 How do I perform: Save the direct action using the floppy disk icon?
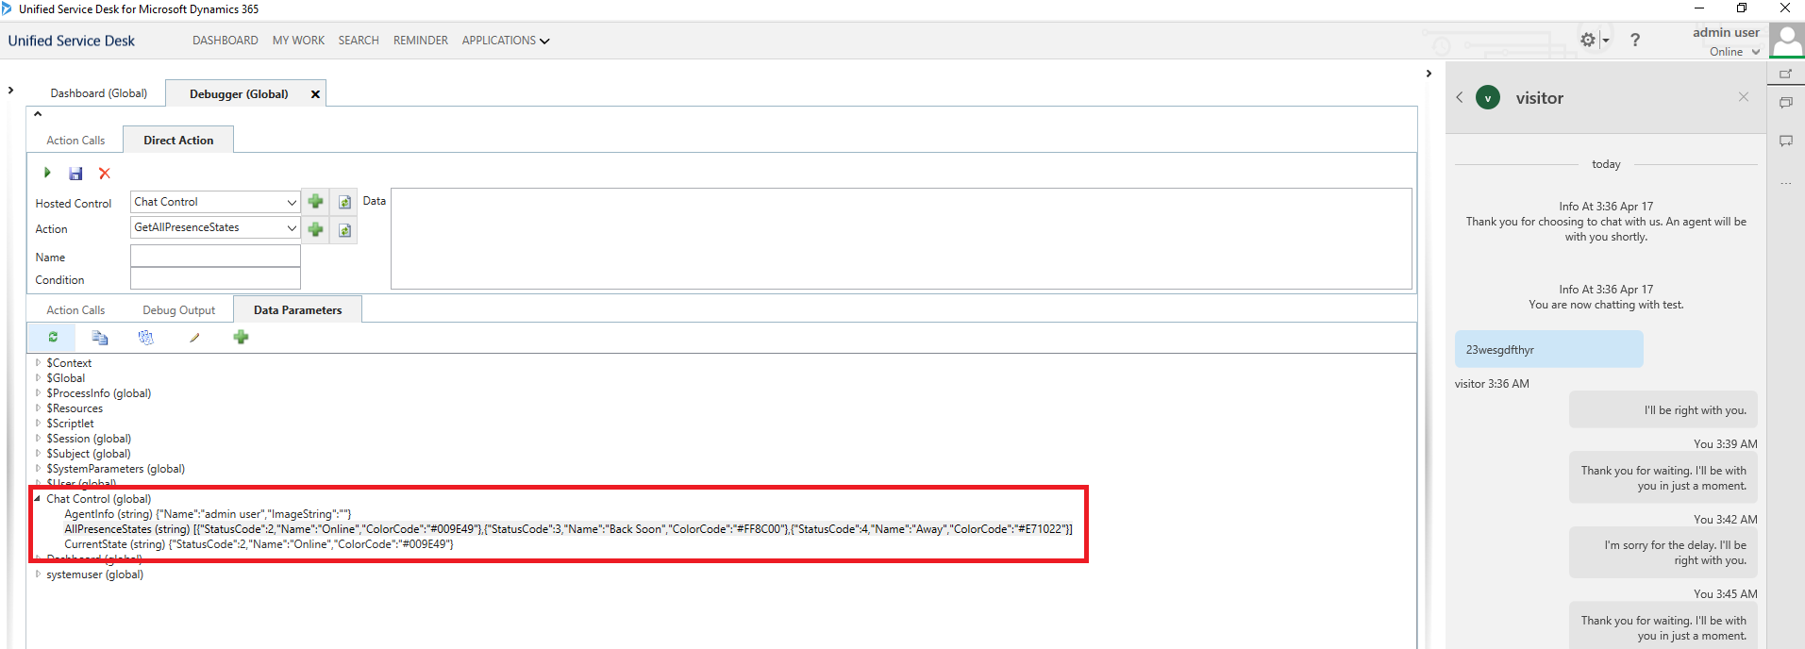pyautogui.click(x=75, y=174)
